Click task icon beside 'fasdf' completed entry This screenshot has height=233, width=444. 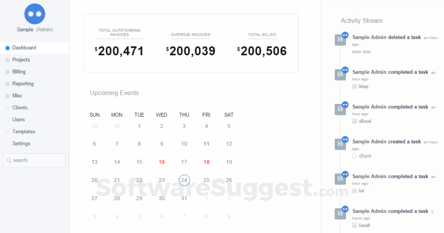tap(340, 214)
